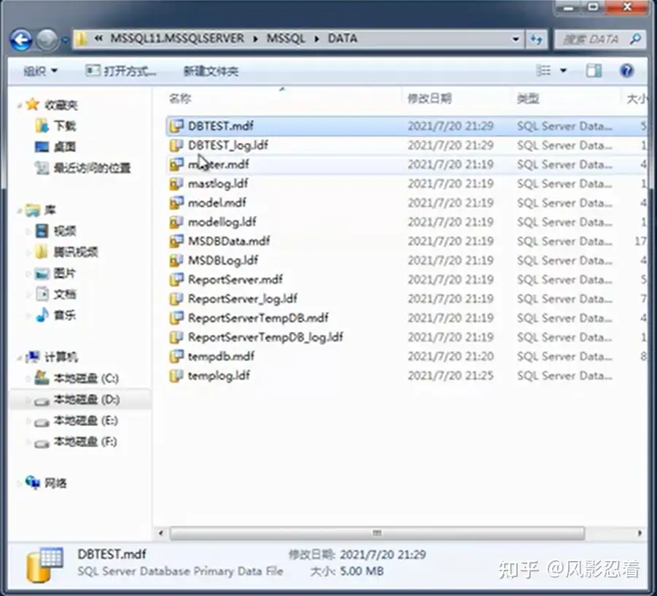Sort files by 修改日期 column header

point(429,98)
